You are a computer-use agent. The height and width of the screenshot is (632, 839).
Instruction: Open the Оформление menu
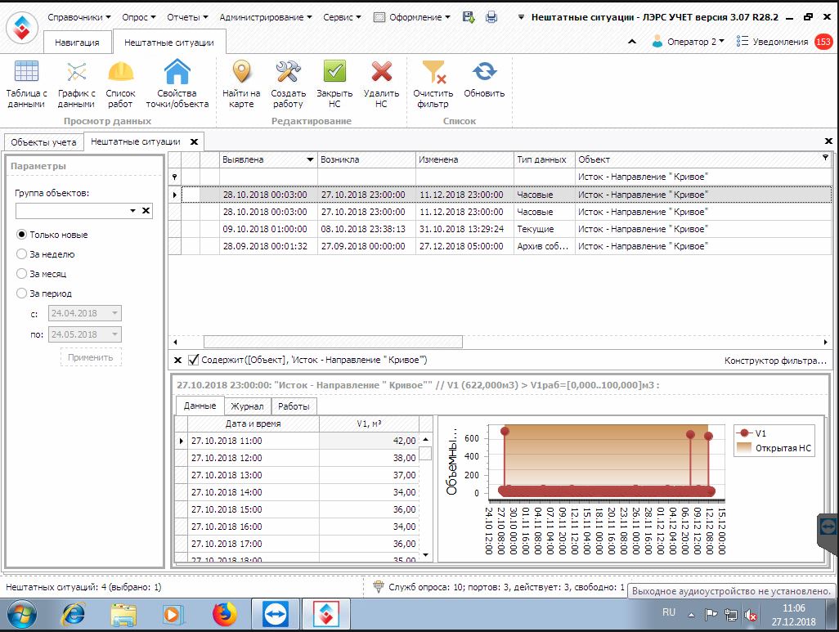412,17
